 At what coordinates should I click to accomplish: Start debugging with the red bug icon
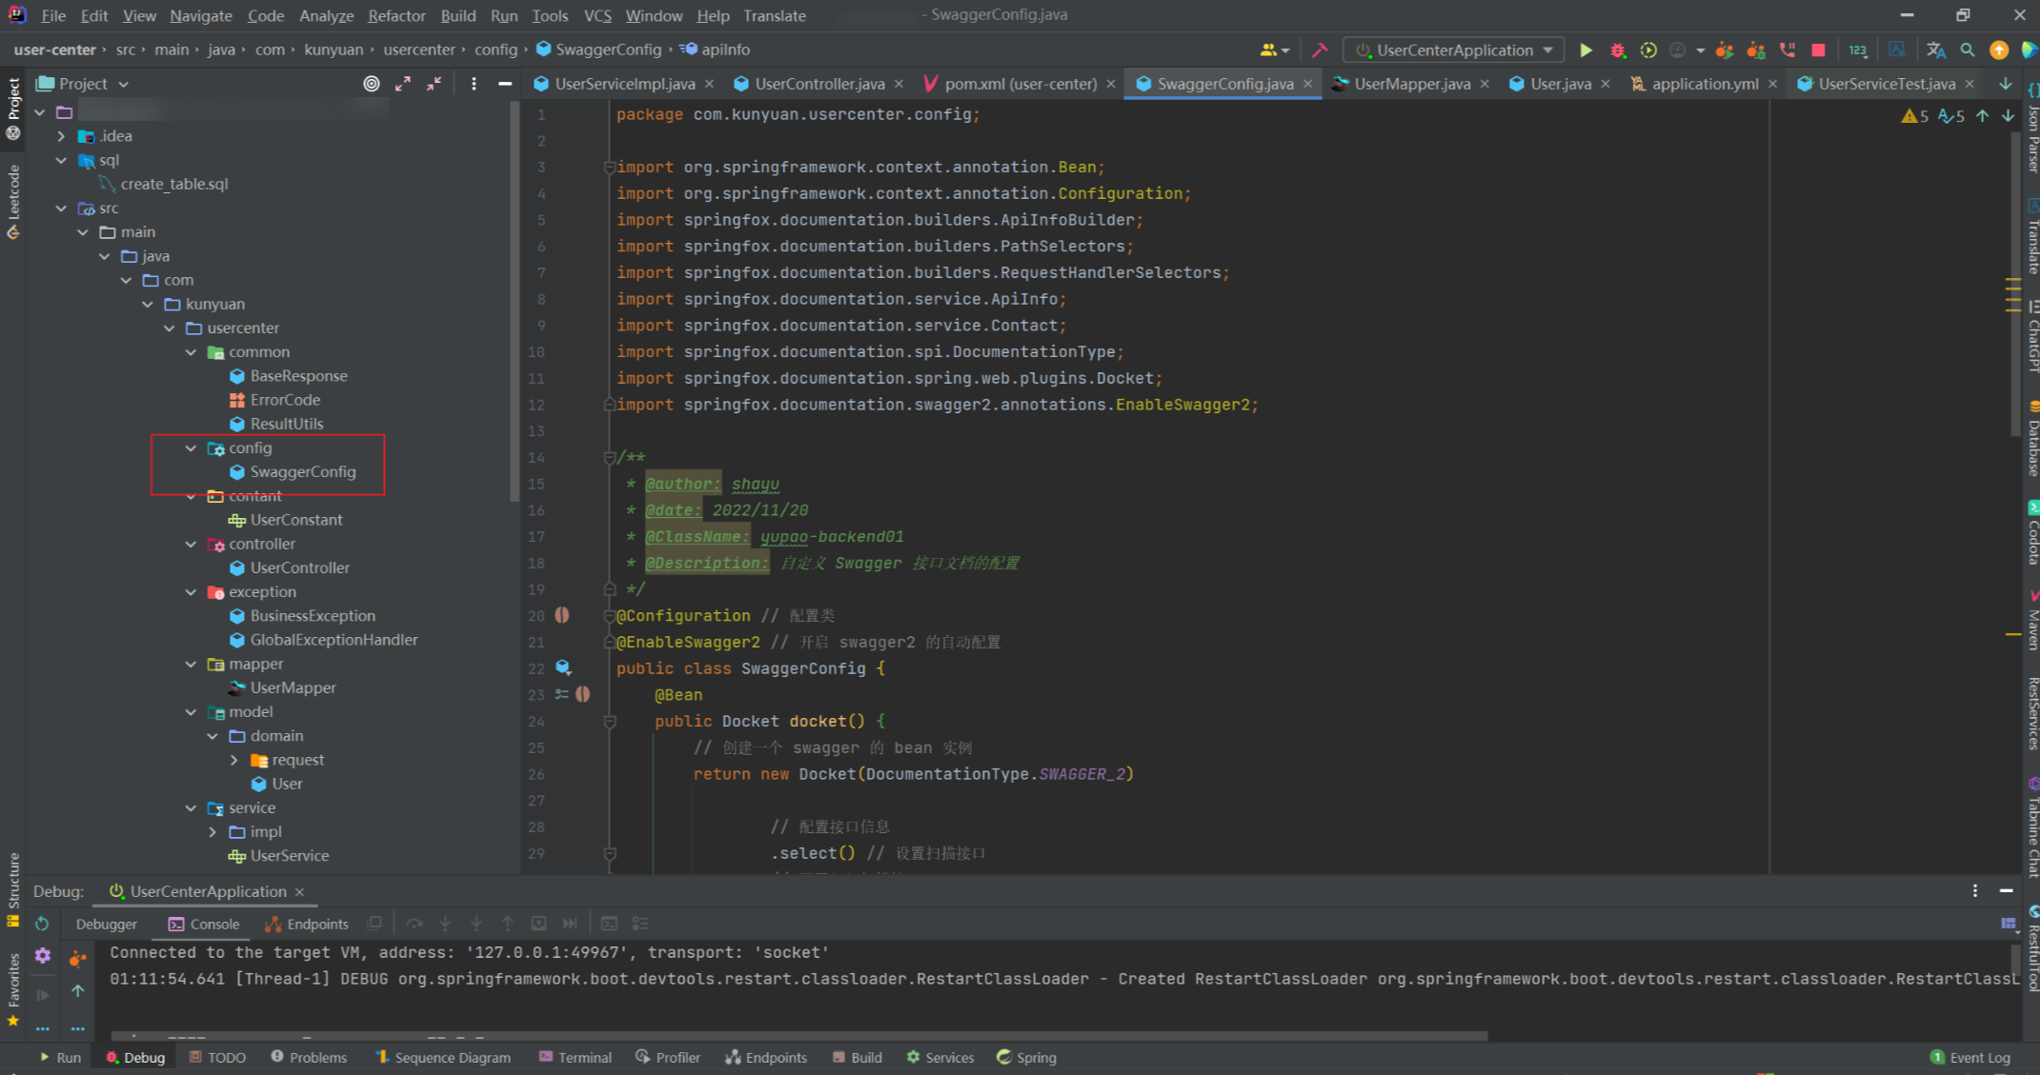coord(1617,50)
